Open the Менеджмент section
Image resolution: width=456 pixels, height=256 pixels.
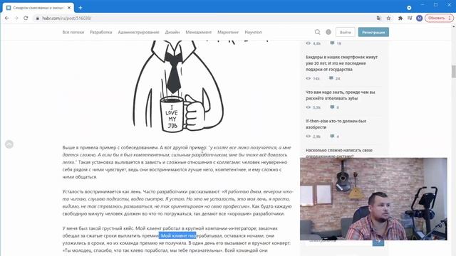(199, 32)
